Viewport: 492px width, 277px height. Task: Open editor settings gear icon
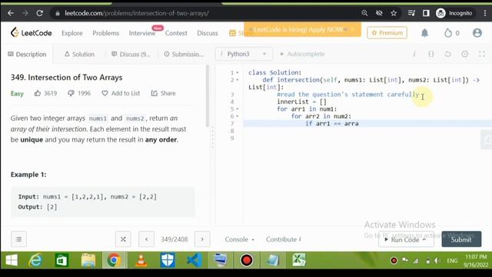(x=464, y=54)
